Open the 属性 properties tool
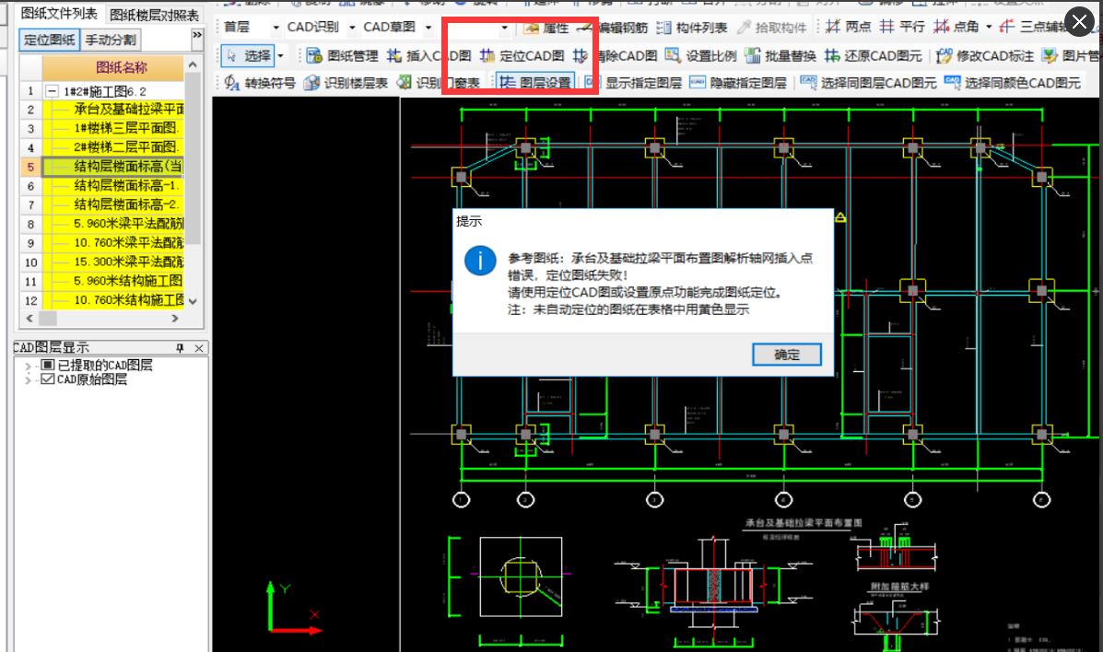The image size is (1103, 652). point(546,28)
